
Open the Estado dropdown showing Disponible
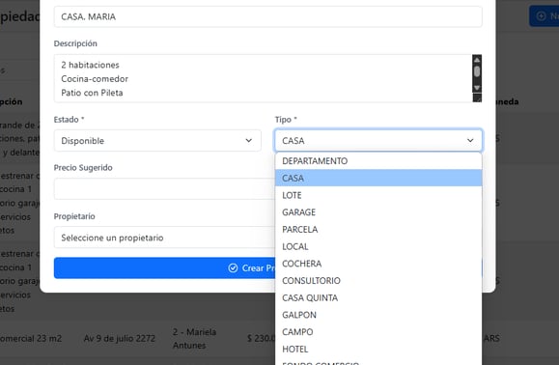pos(157,141)
